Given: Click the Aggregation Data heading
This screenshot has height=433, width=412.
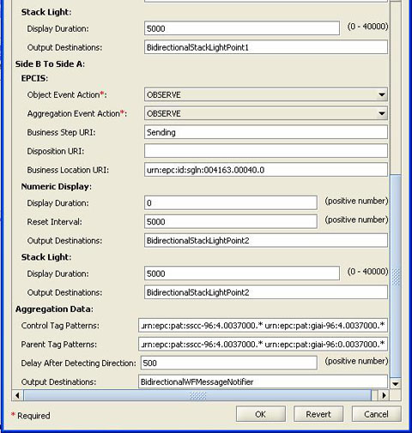Looking at the screenshot, I should [54, 310].
